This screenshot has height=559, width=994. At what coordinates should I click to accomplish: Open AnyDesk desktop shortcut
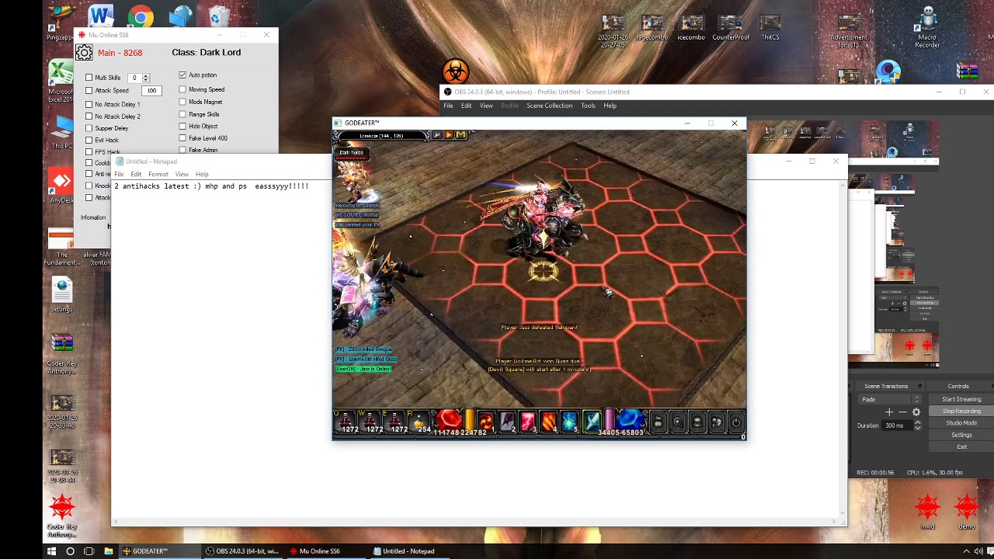61,186
